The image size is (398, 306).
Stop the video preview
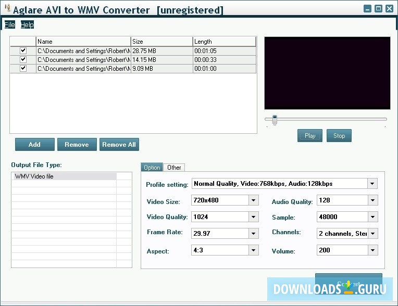point(339,136)
